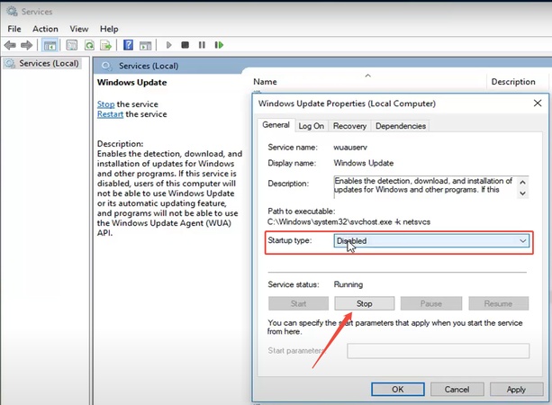This screenshot has width=552, height=405.
Task: Switch to the Recovery tab
Action: tap(349, 126)
